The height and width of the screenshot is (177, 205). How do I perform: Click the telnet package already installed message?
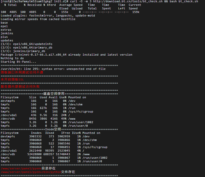click(67, 55)
